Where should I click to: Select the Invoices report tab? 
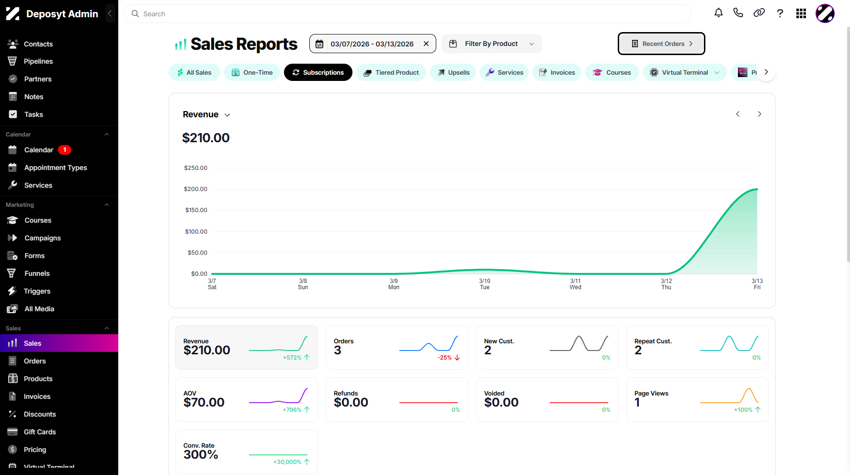[557, 72]
